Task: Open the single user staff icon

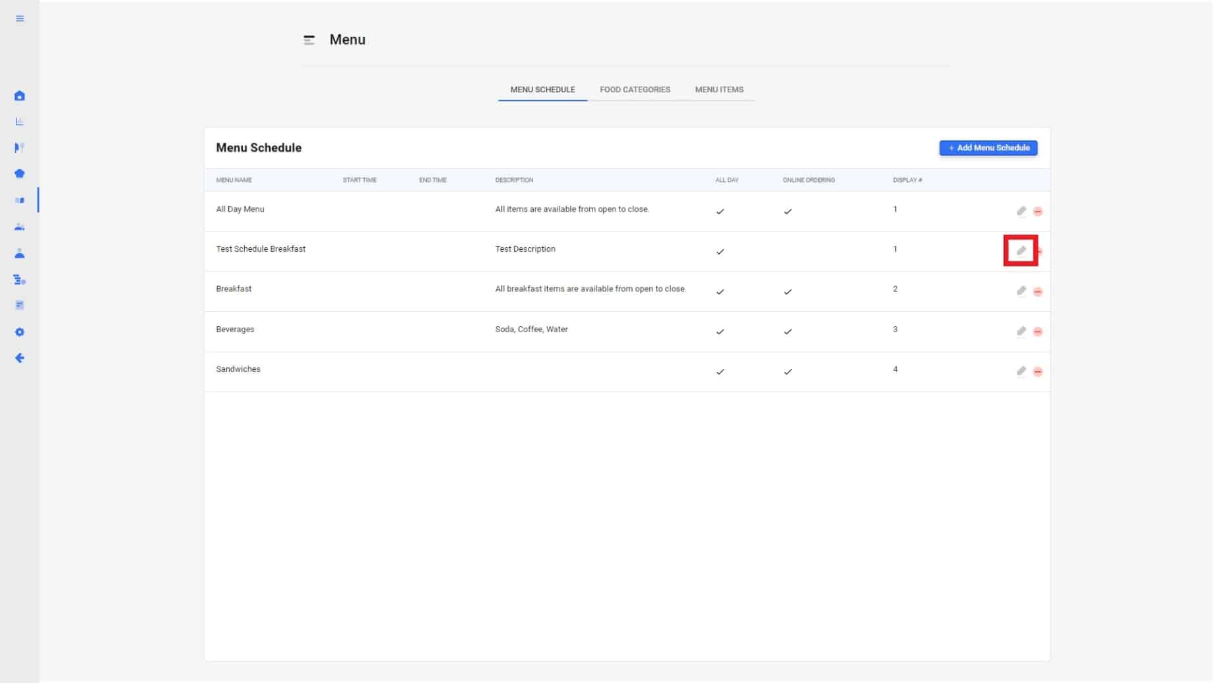Action: pos(20,253)
